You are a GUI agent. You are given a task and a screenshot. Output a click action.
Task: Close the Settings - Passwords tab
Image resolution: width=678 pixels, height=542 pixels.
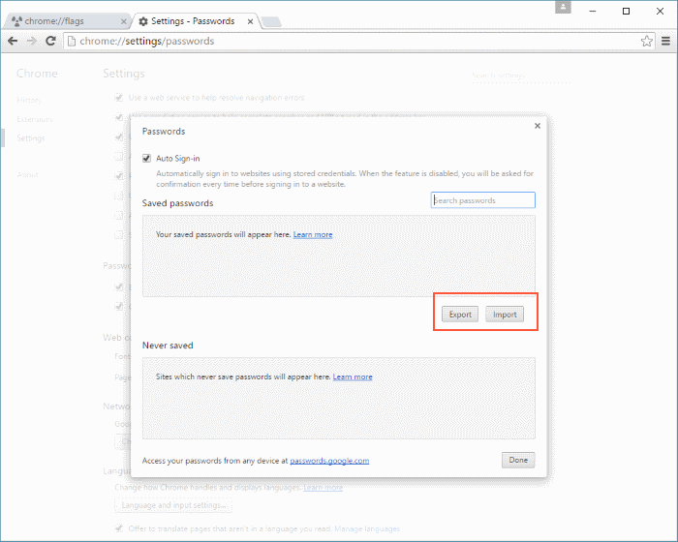250,21
